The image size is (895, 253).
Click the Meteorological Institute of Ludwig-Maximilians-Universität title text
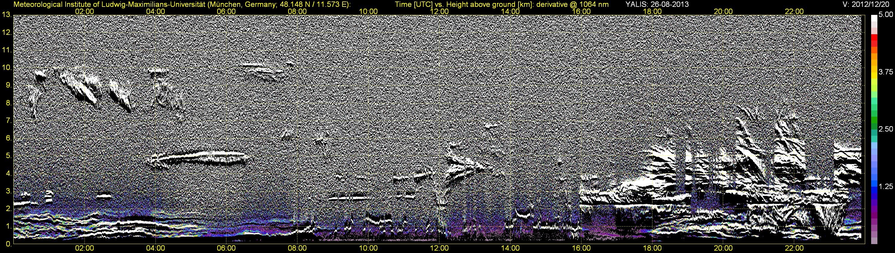(x=182, y=4)
